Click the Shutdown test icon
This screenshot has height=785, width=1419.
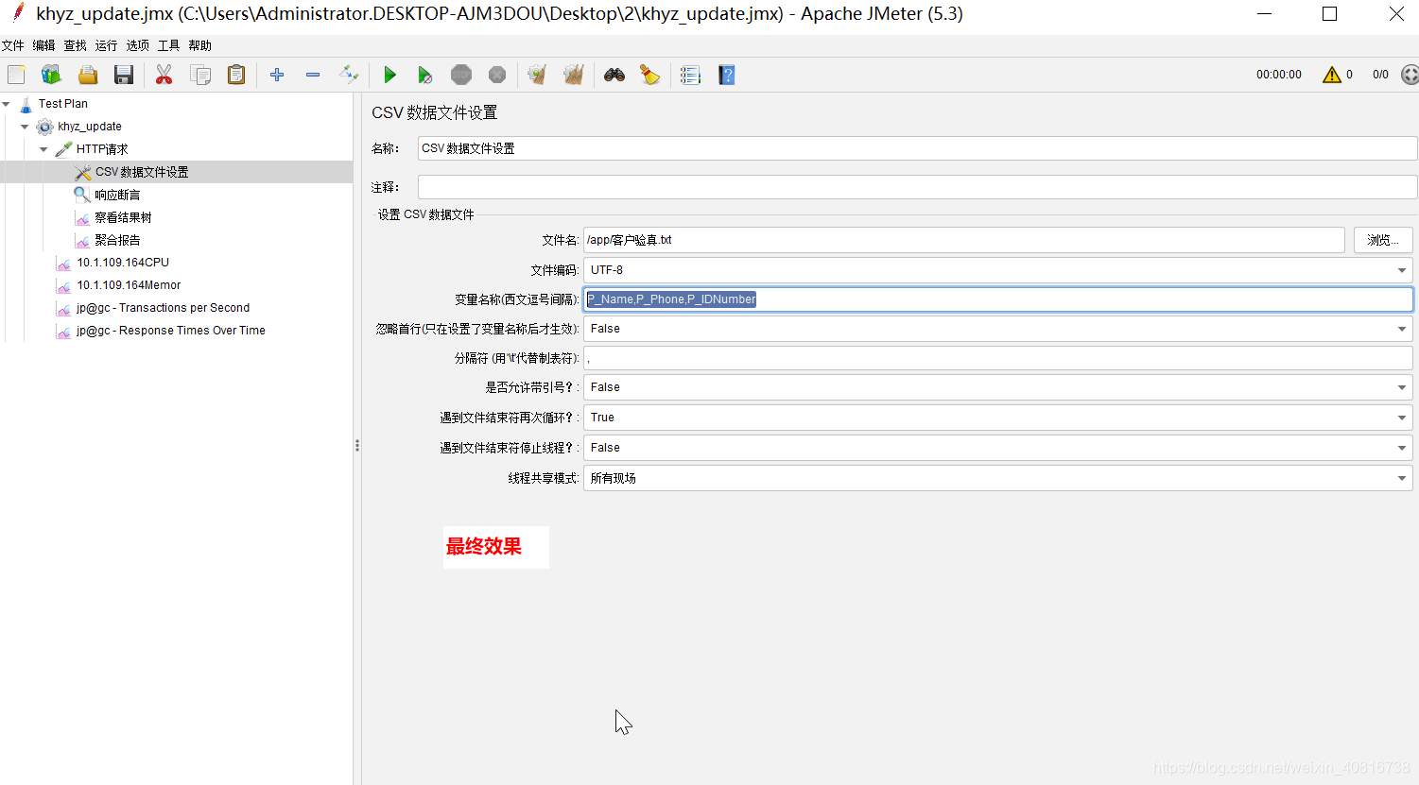[497, 75]
